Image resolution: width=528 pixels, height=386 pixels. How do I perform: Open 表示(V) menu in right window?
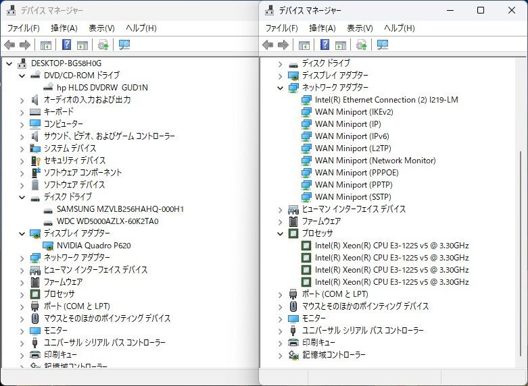point(360,28)
